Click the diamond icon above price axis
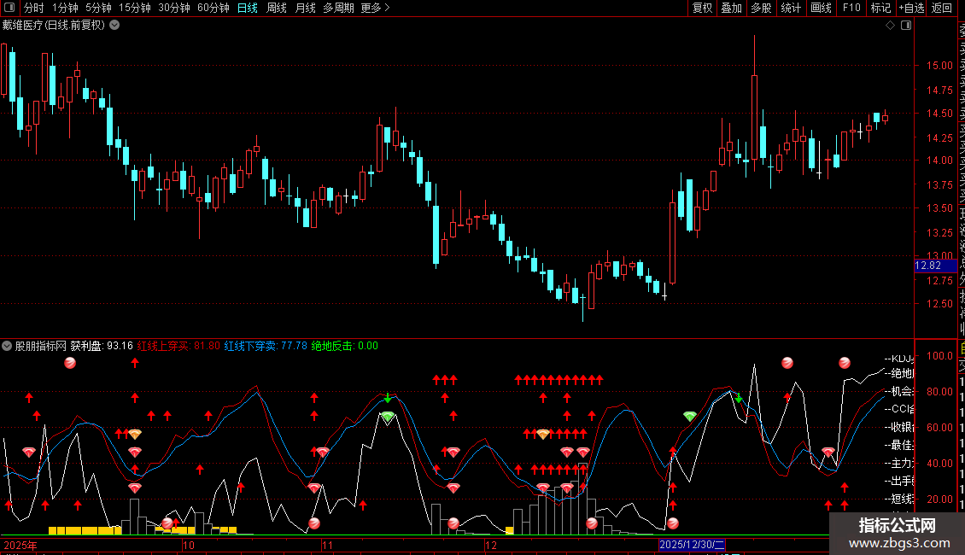This screenshot has height=555, width=965. (890, 26)
